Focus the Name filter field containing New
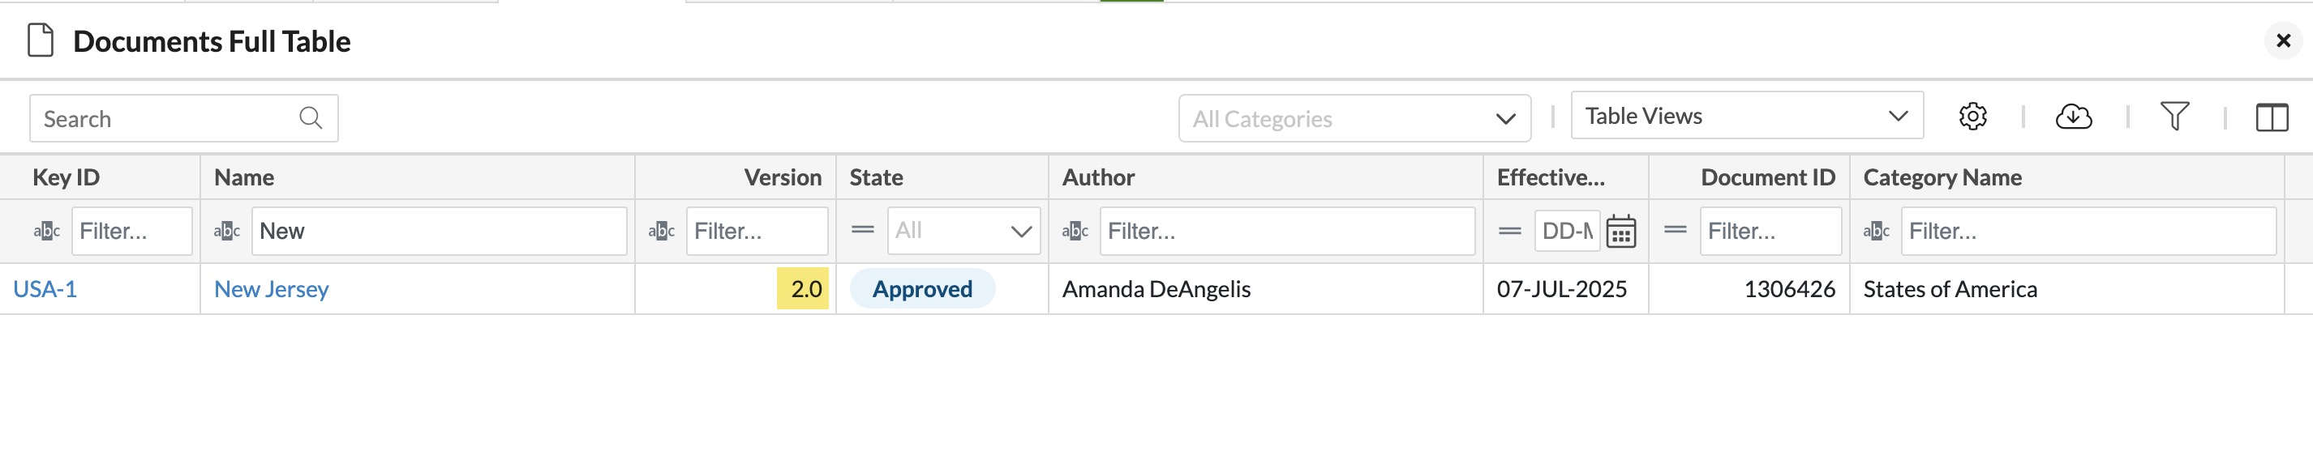 [439, 232]
